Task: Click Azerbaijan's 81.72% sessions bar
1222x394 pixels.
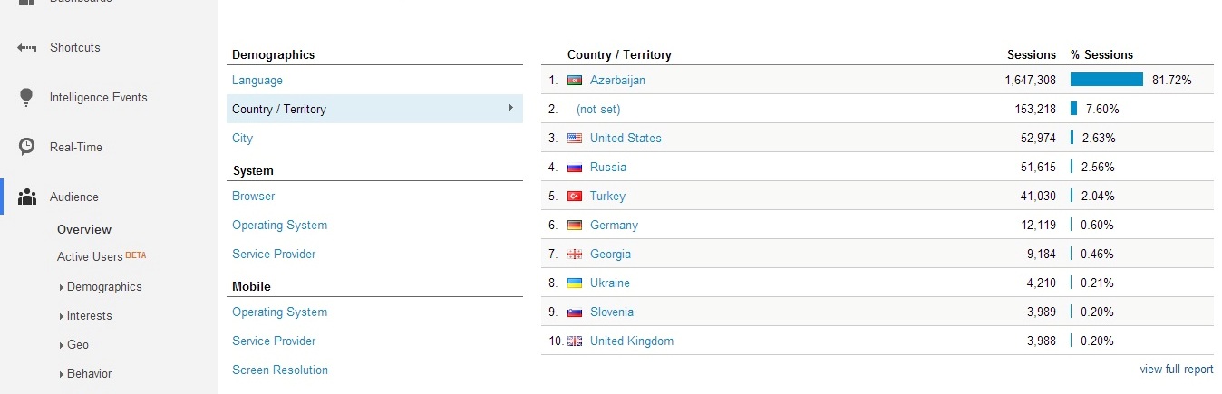Action: tap(1107, 80)
